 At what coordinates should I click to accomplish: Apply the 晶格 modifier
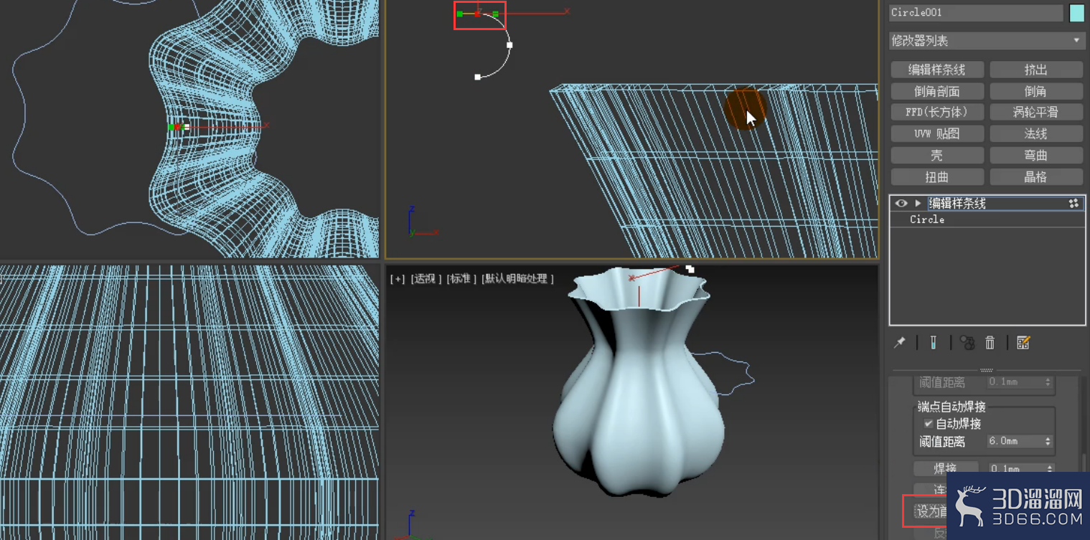click(x=1036, y=176)
